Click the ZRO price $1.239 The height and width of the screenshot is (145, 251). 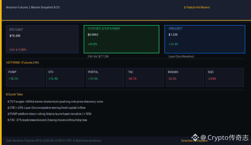[x=173, y=35]
